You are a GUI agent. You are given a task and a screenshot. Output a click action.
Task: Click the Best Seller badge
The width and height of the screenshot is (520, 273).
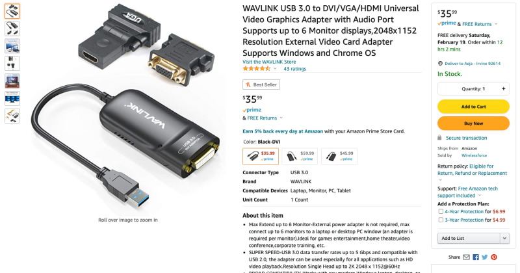tap(261, 84)
